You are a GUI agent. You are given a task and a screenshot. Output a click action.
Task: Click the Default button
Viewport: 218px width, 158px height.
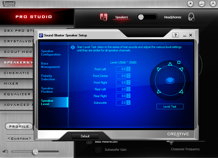click(85, 136)
